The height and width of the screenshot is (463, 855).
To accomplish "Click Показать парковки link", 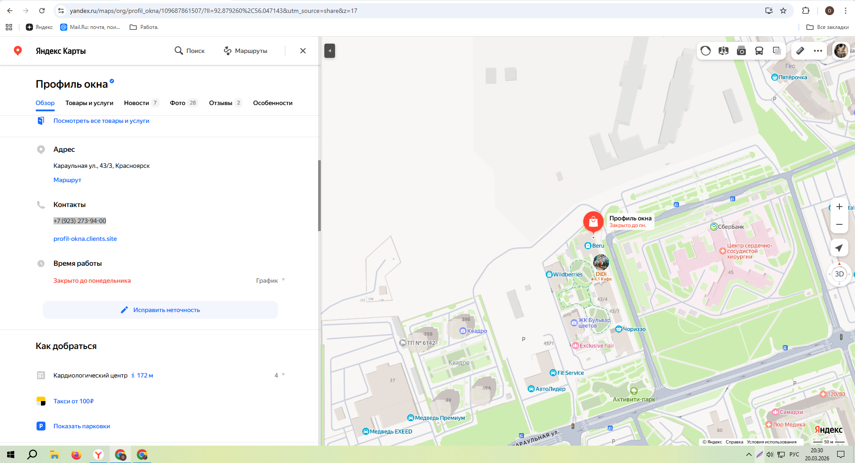I will coord(82,426).
